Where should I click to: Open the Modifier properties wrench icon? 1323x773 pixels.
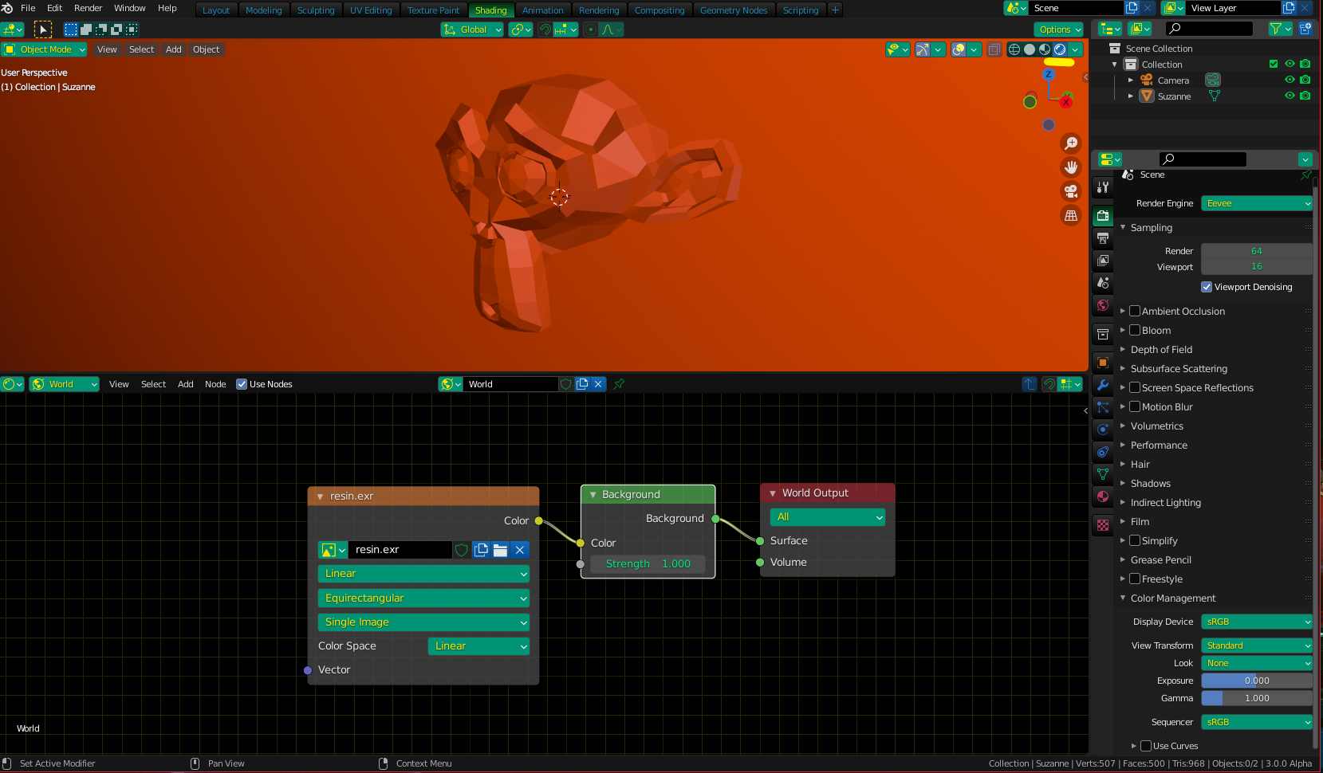1103,385
